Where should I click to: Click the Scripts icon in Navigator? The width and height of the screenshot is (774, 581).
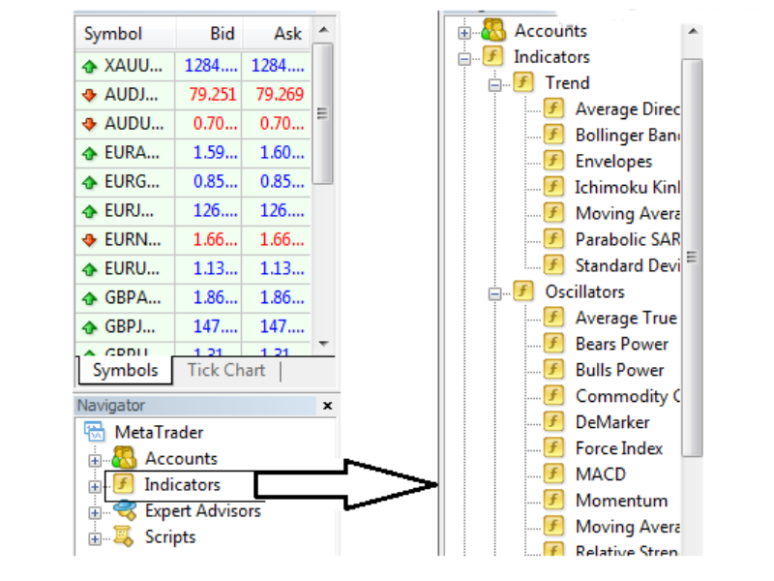coord(123,536)
